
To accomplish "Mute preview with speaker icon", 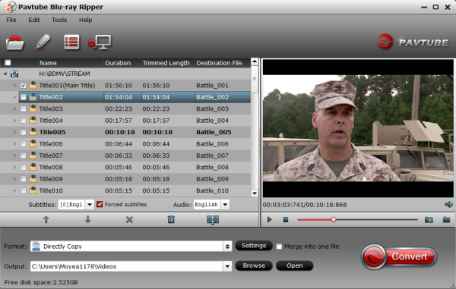I will [x=448, y=205].
